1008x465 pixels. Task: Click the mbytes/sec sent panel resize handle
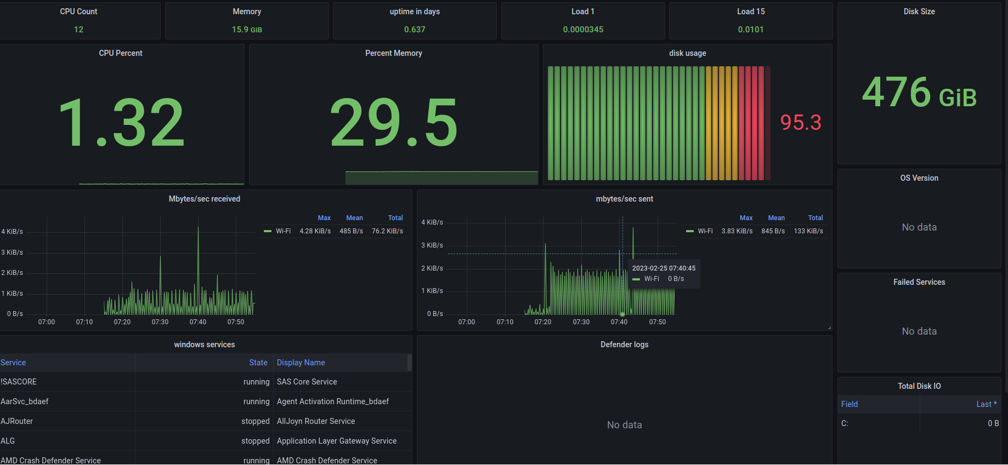[x=829, y=328]
